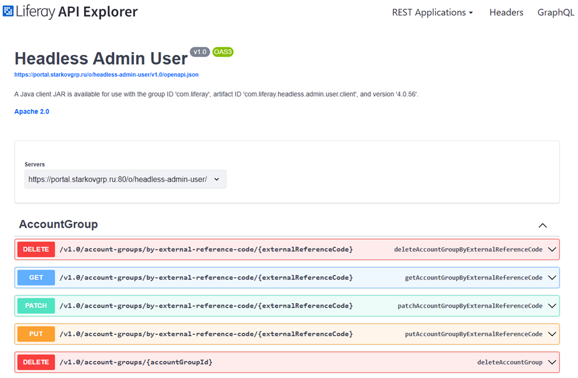Click the Liferay logo icon
Viewport: 578px width, 378px height.
pyautogui.click(x=8, y=11)
